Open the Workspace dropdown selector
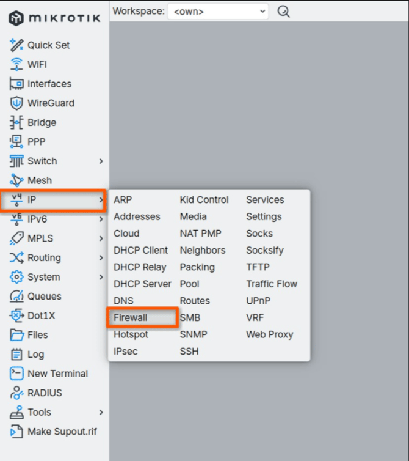This screenshot has height=461, width=409. click(x=218, y=11)
